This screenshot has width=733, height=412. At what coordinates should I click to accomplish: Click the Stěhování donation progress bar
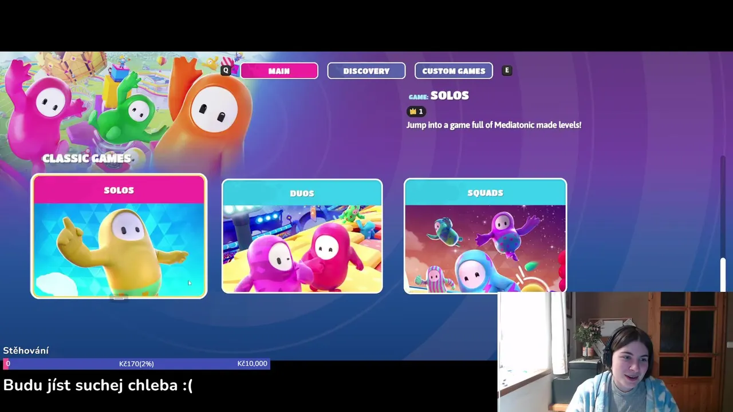tap(136, 363)
